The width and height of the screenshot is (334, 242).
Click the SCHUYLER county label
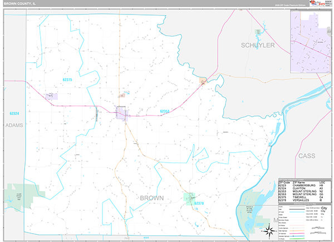pos(258,46)
